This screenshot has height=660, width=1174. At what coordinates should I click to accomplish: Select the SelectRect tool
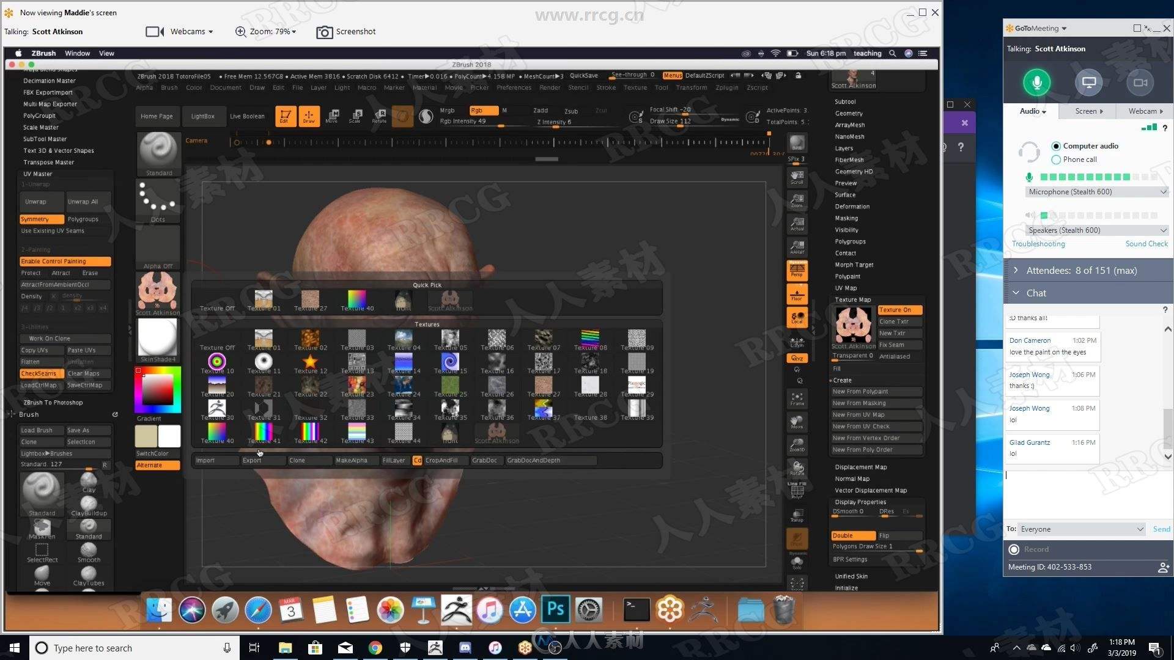40,551
